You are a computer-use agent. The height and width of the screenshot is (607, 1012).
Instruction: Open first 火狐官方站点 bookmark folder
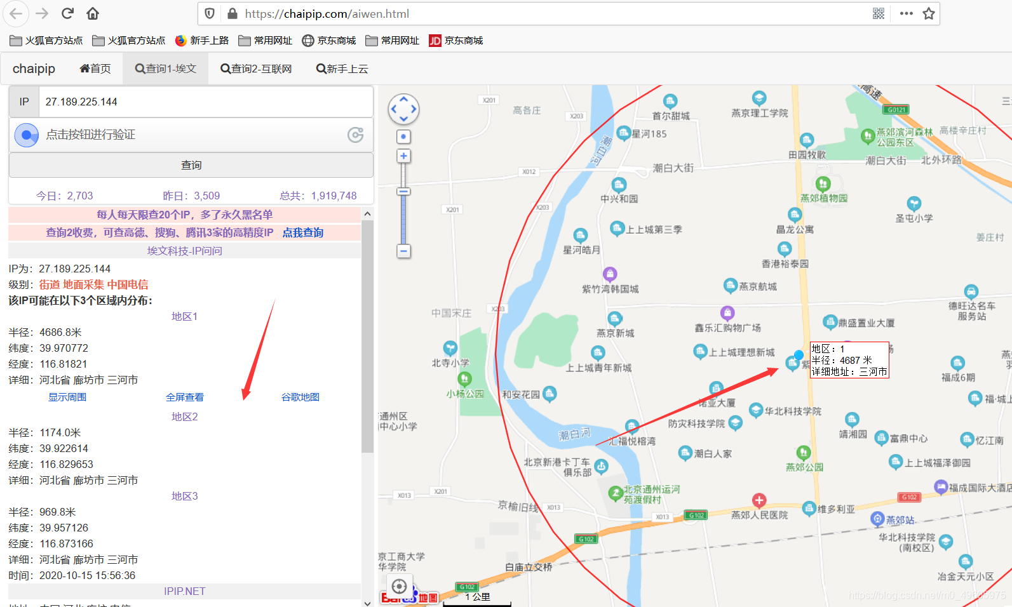(x=46, y=41)
